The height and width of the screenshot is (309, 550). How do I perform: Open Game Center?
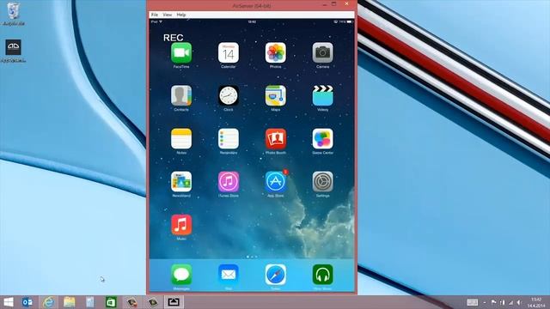[323, 139]
